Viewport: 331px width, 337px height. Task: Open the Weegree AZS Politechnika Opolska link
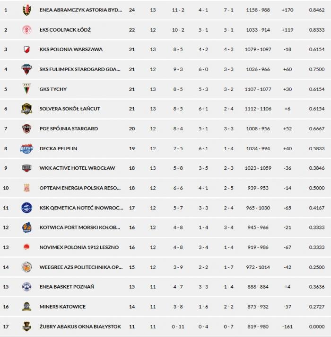(x=81, y=267)
